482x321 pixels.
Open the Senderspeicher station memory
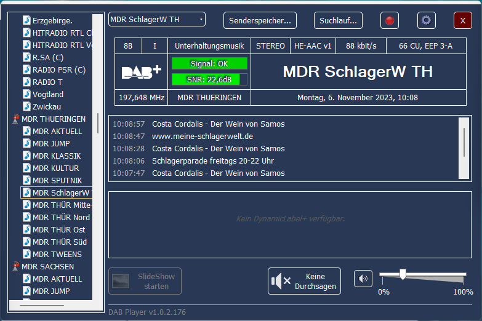(x=260, y=20)
